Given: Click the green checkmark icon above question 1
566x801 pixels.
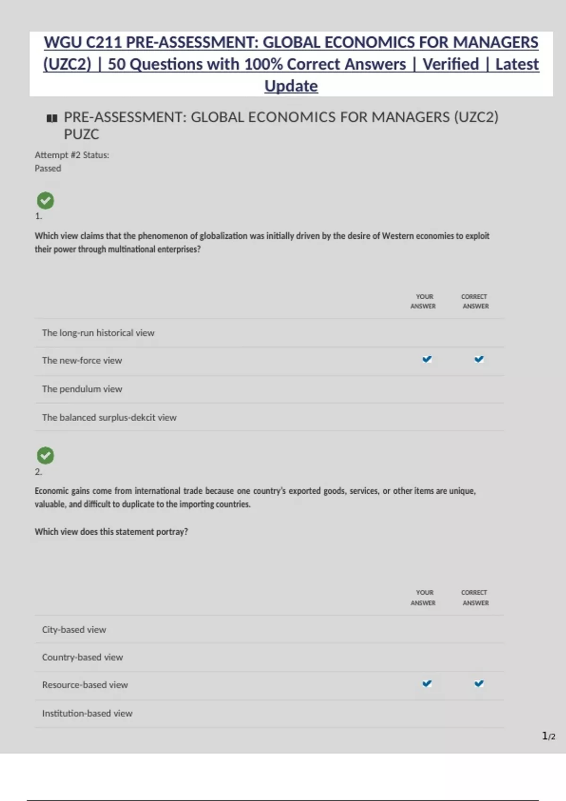Looking at the screenshot, I should [45, 201].
